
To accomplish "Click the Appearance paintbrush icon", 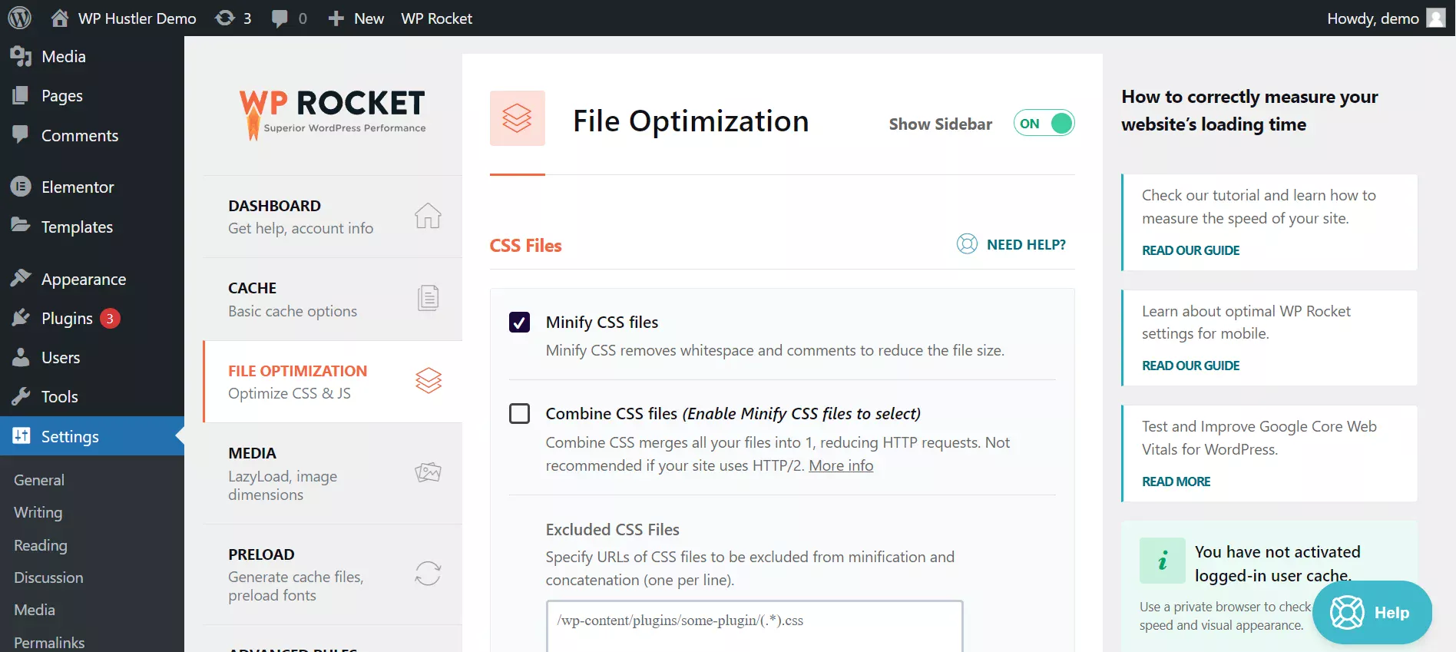I will [21, 278].
